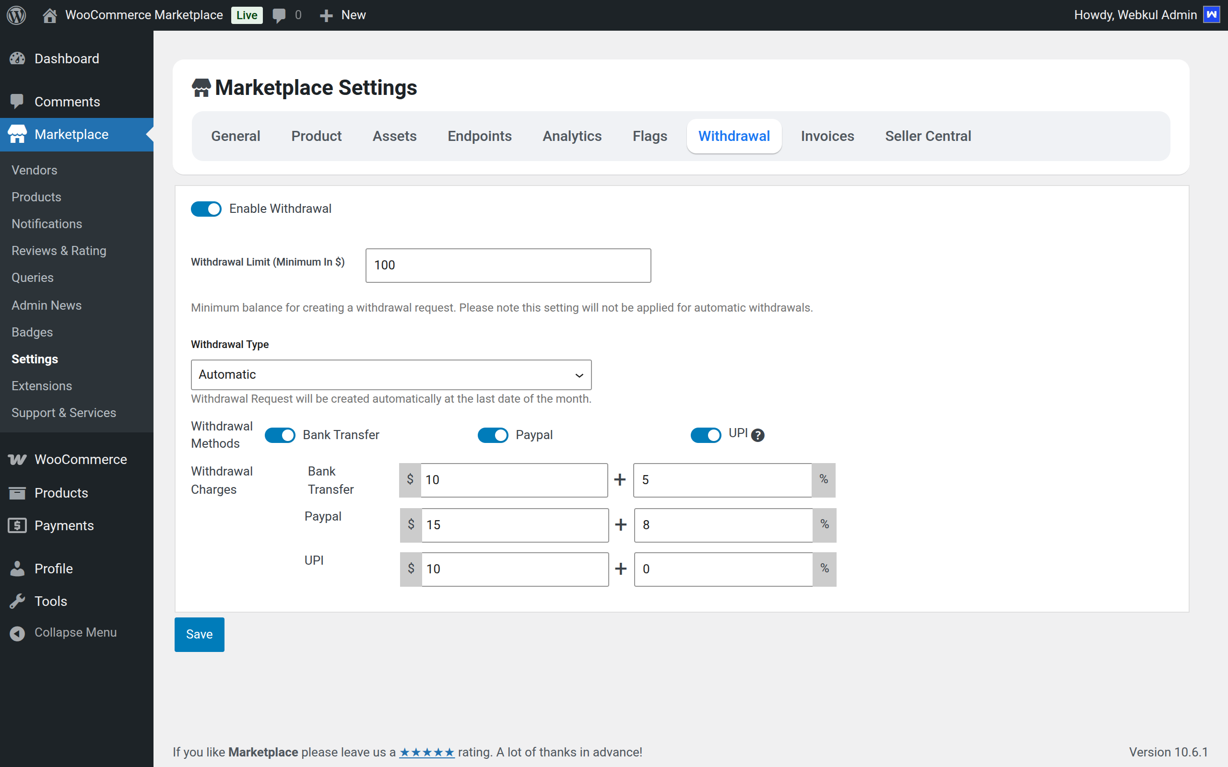The height and width of the screenshot is (767, 1228).
Task: Click the Live status badge
Action: click(x=246, y=15)
